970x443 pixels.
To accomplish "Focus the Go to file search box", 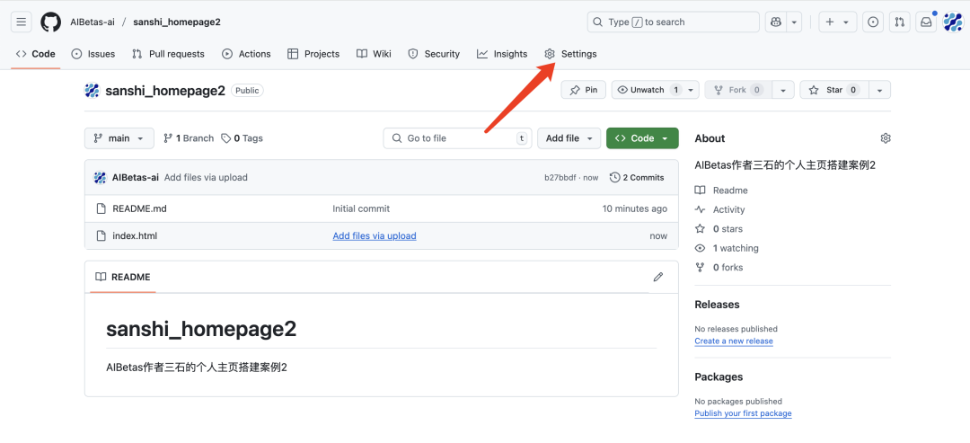I will click(458, 138).
